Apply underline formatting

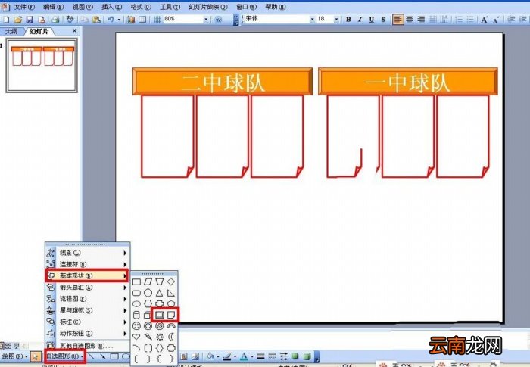pyautogui.click(x=372, y=20)
